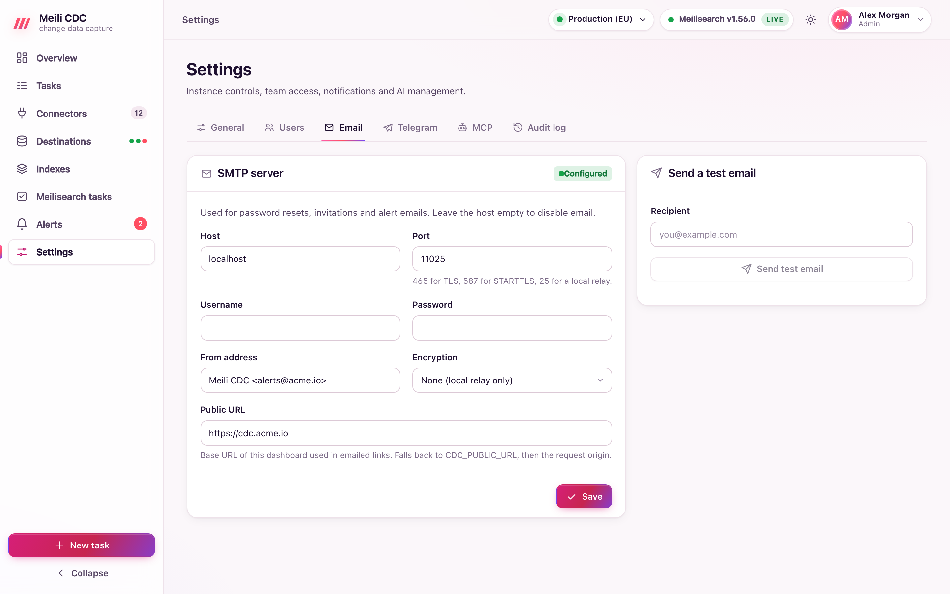Navigate to Indexes page
This screenshot has width=950, height=594.
[81, 169]
